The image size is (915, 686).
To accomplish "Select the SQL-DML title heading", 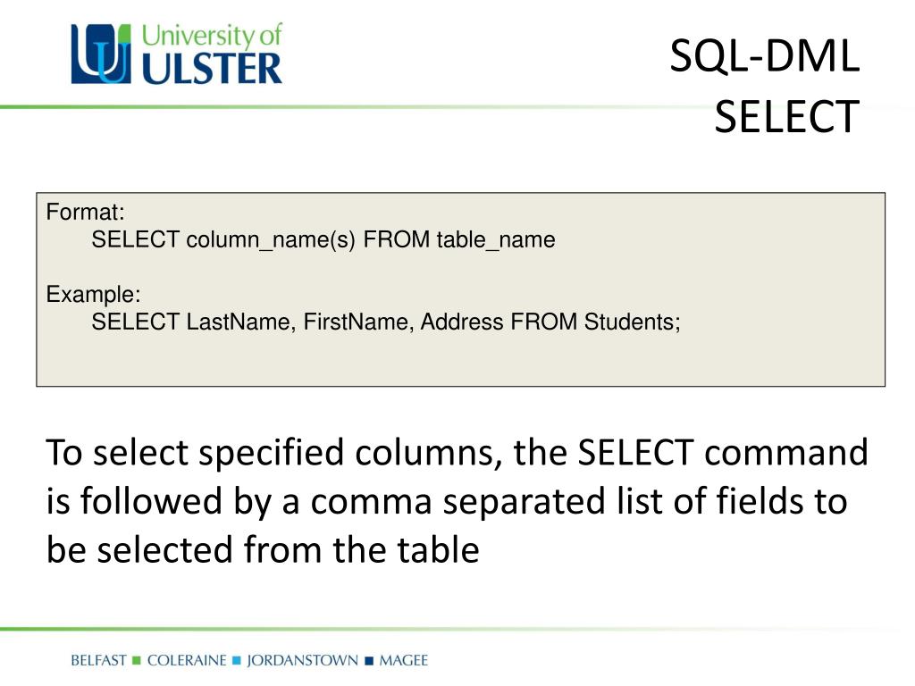I will 765,56.
